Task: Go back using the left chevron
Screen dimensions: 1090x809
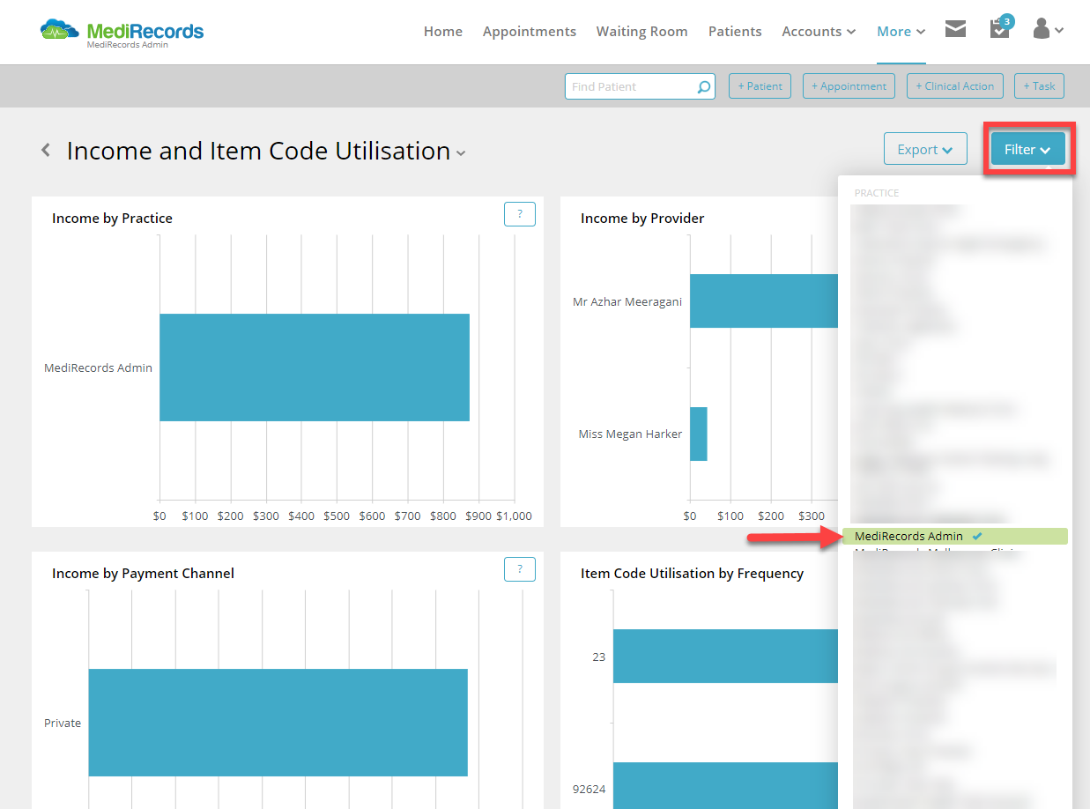Action: coord(46,151)
